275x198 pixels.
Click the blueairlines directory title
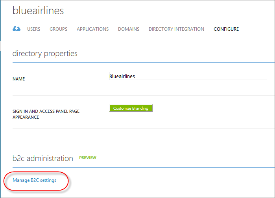38,10
